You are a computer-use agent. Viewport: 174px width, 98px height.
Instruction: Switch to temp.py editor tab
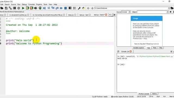(71, 15)
